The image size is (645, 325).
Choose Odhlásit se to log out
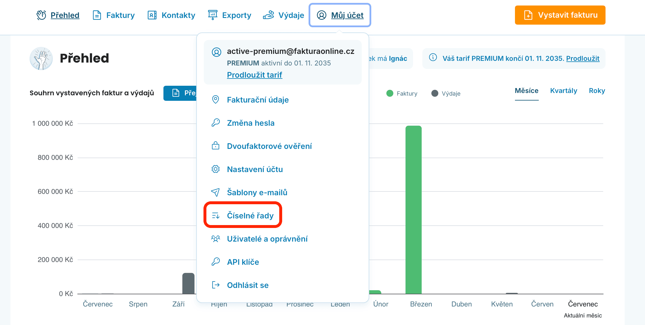pos(248,285)
